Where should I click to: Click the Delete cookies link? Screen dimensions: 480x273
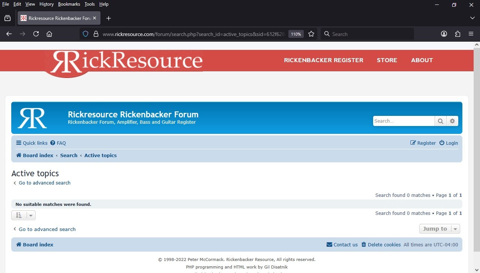pyautogui.click(x=381, y=244)
